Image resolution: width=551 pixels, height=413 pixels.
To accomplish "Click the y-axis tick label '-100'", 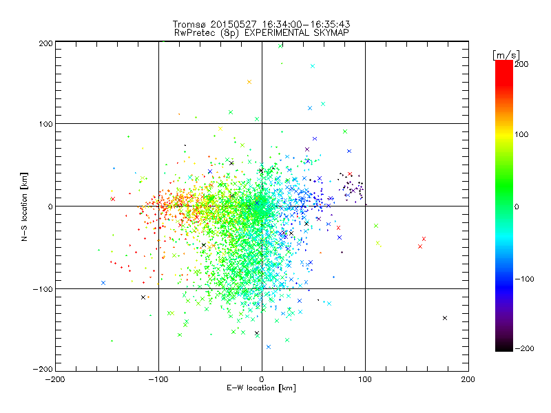I will 43,289.
